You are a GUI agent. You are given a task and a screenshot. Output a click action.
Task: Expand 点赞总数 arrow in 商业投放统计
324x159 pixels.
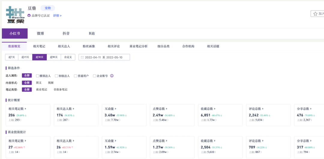(167, 141)
